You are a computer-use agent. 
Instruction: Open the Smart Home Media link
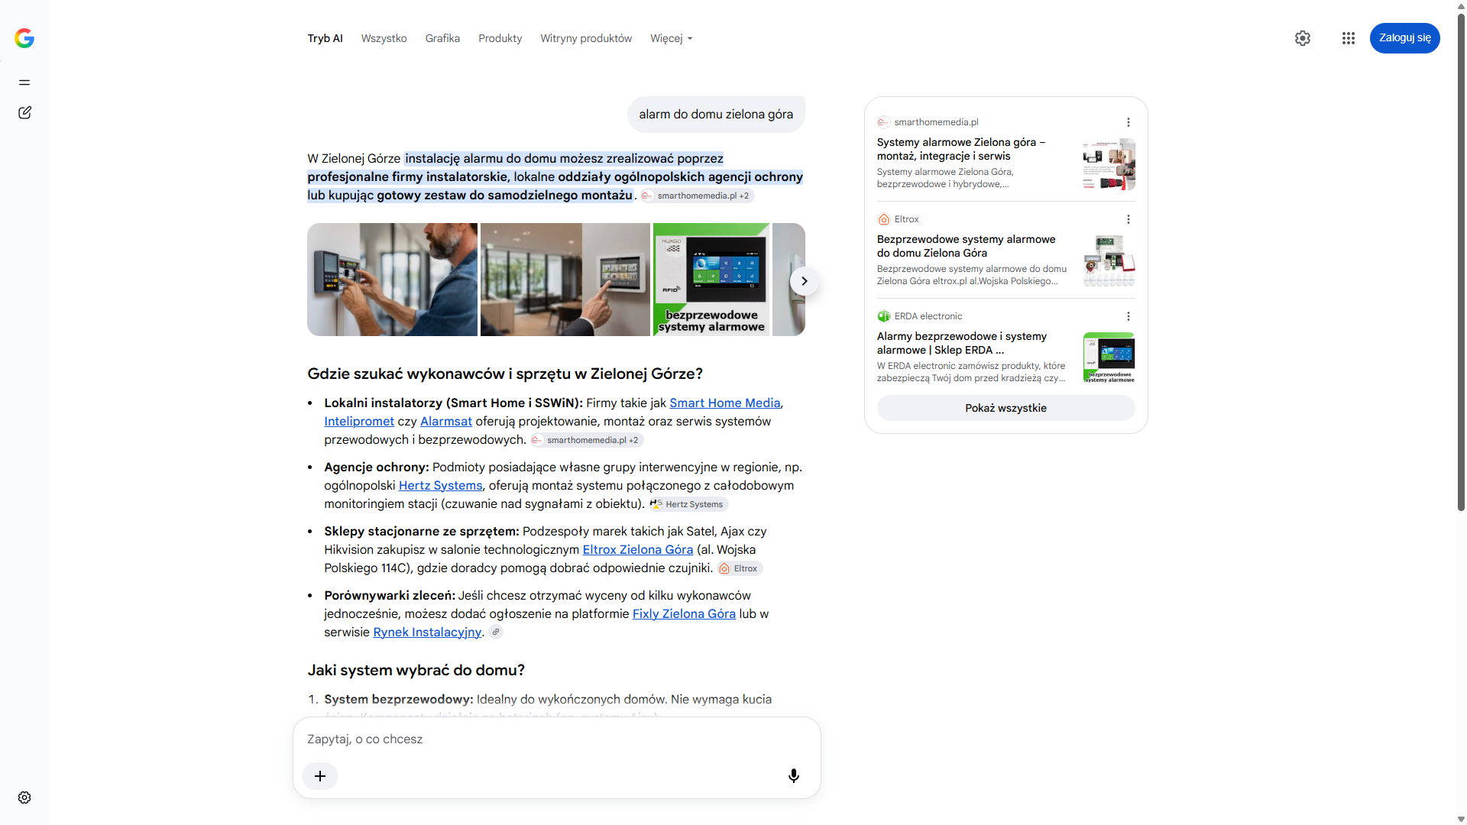(x=724, y=403)
